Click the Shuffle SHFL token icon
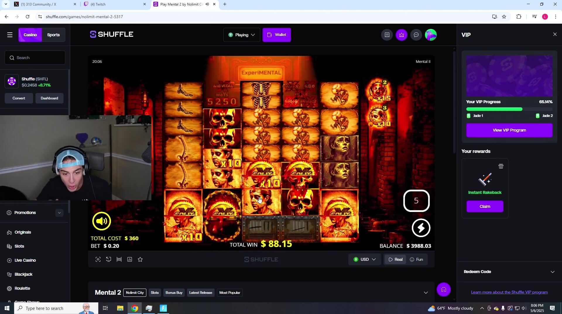562x314 pixels. 12,82
